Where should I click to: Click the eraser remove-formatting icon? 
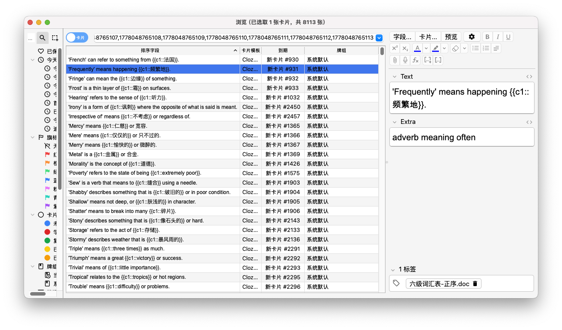coord(456,48)
